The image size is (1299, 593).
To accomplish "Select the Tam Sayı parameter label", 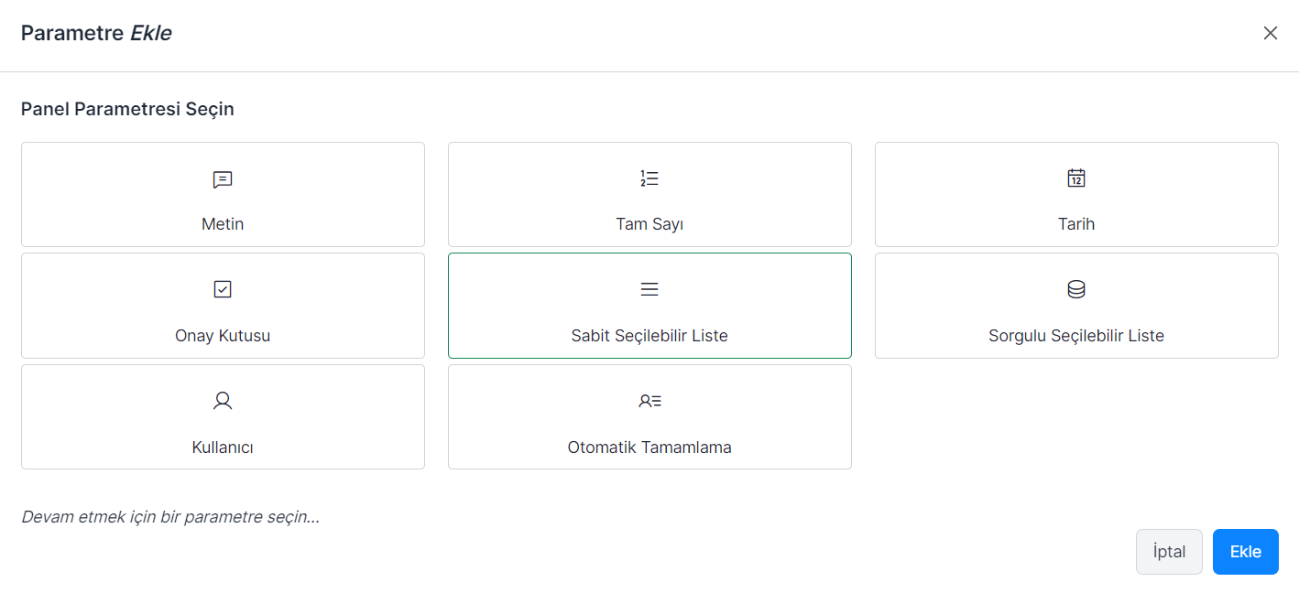I will point(649,224).
